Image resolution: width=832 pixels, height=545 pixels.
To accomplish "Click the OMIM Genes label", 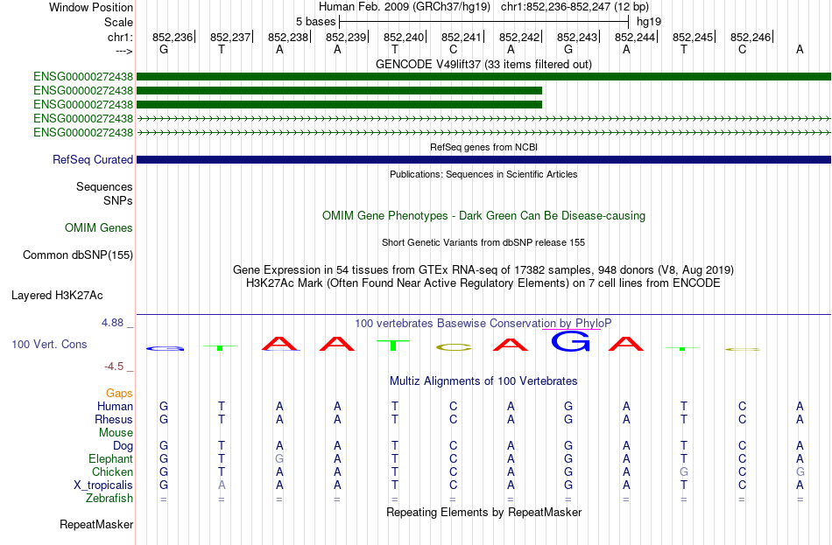I will coord(99,228).
